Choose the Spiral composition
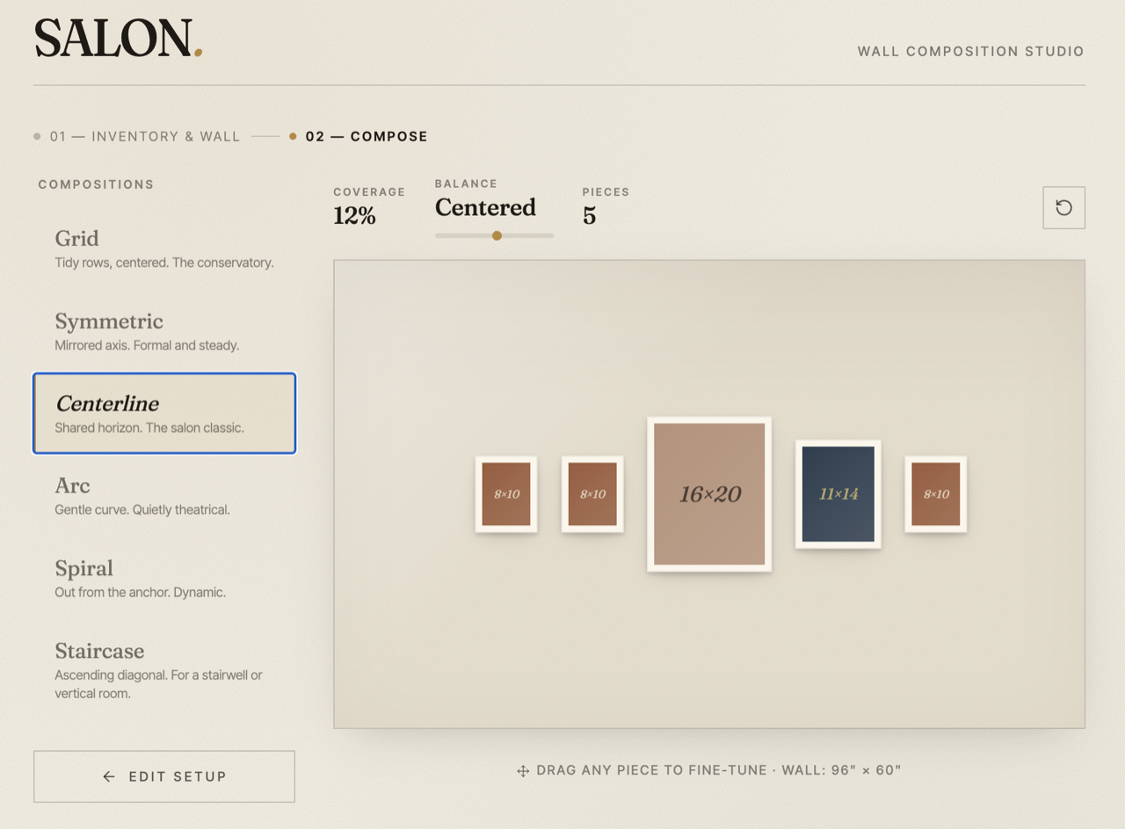1125x829 pixels. pyautogui.click(x=164, y=579)
